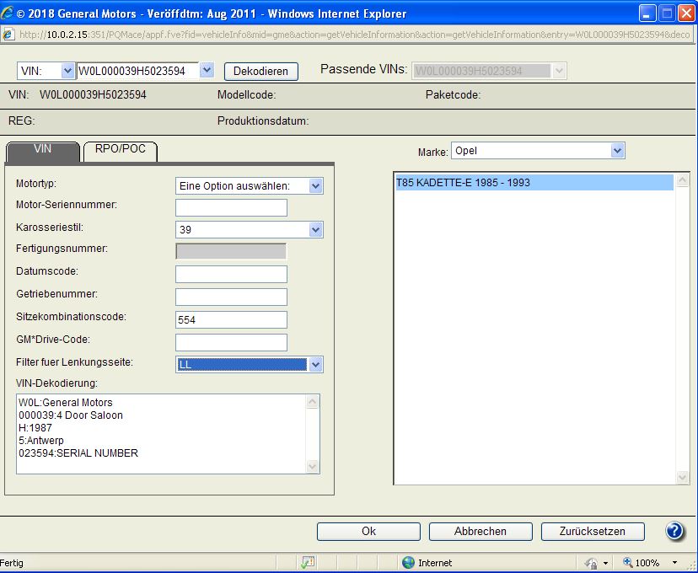Click the Motor-Seriennummer input field

coord(231,207)
